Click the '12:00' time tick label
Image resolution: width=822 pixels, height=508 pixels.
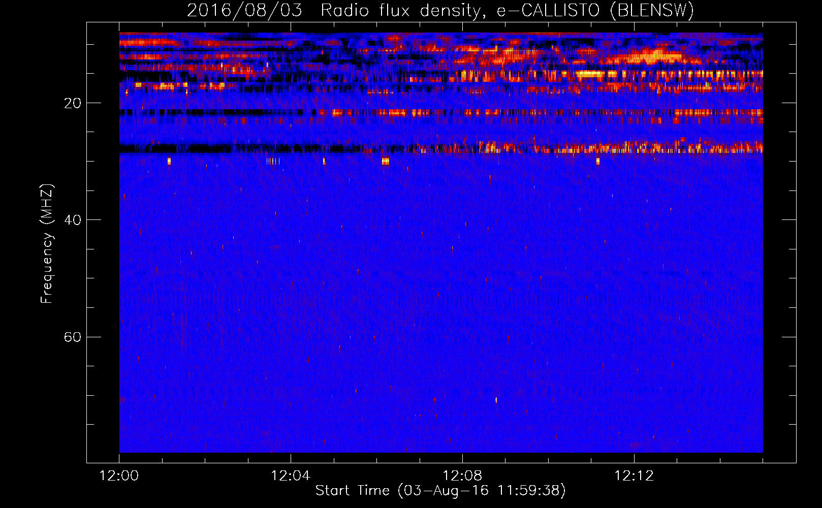(119, 476)
